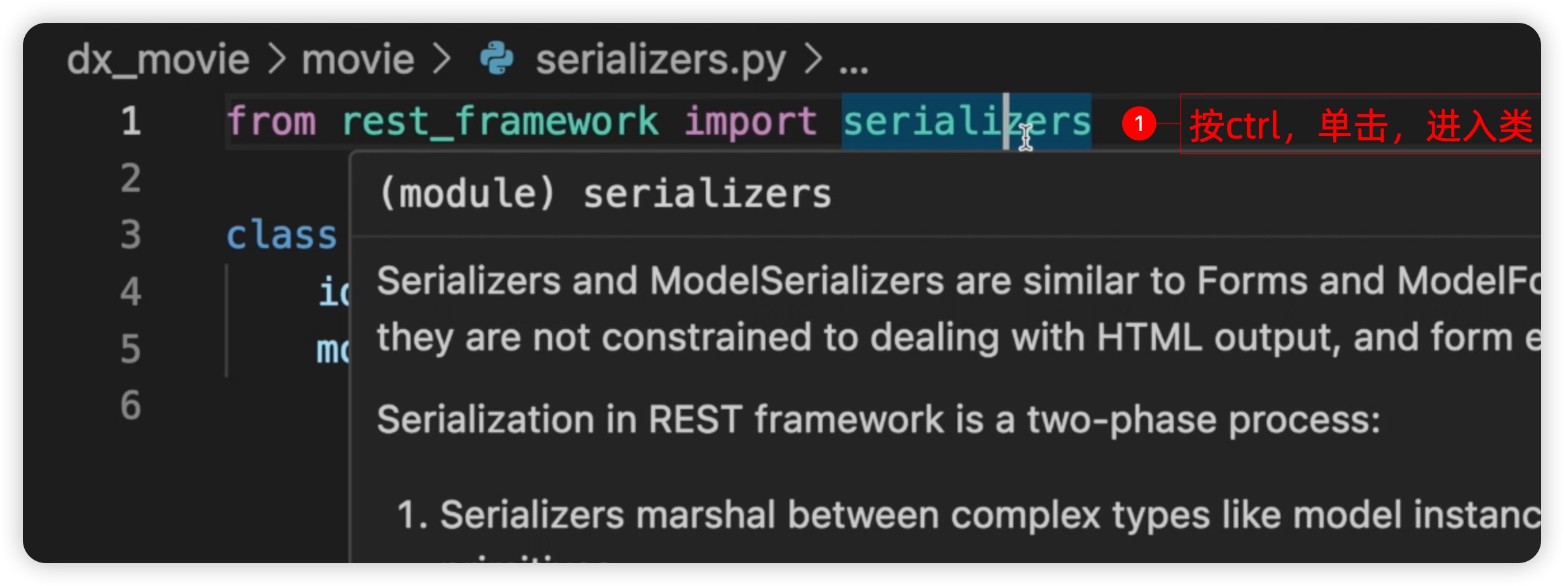Click the highlighted serializers import word

(x=966, y=121)
